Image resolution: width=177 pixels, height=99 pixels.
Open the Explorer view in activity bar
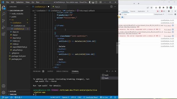(x=4, y=7)
